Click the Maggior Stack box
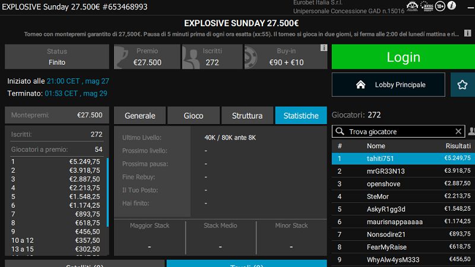Screen dimensions: 475x267 (150, 237)
